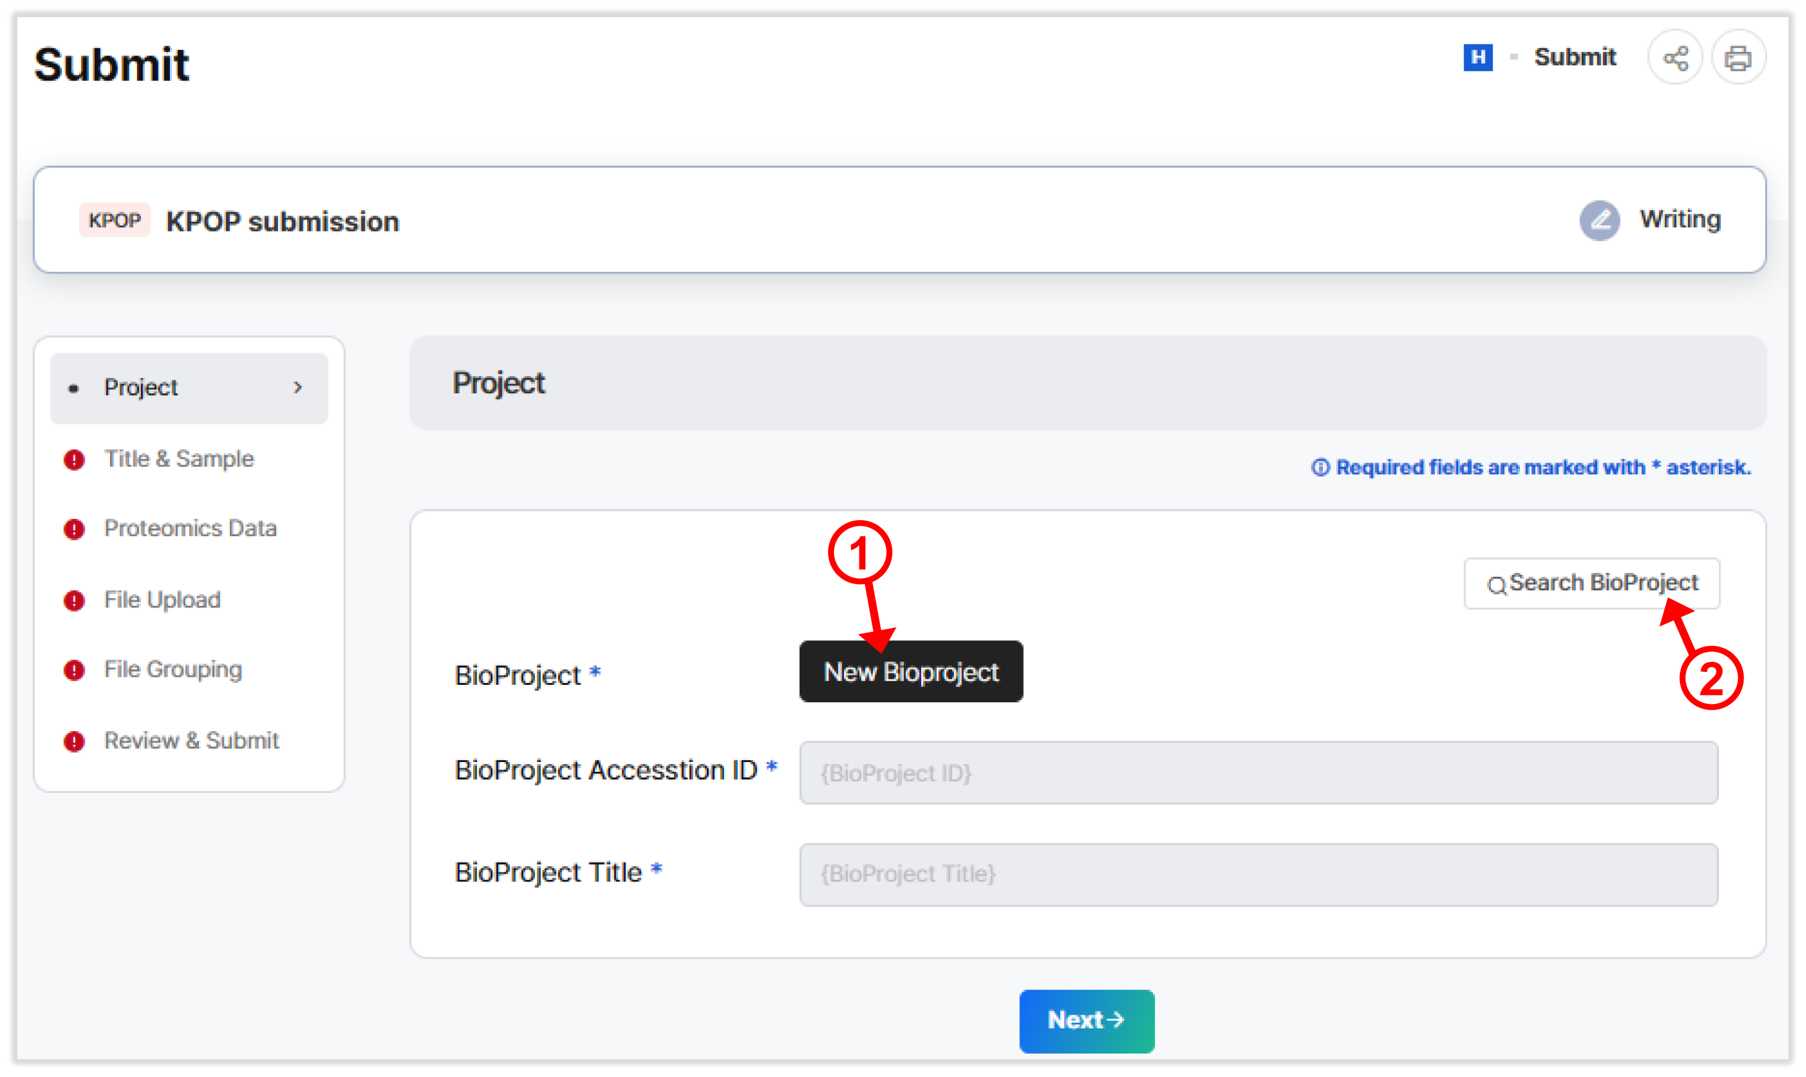Click the pencil icon next to Writing status
This screenshot has height=1077, width=1806.
tap(1600, 220)
